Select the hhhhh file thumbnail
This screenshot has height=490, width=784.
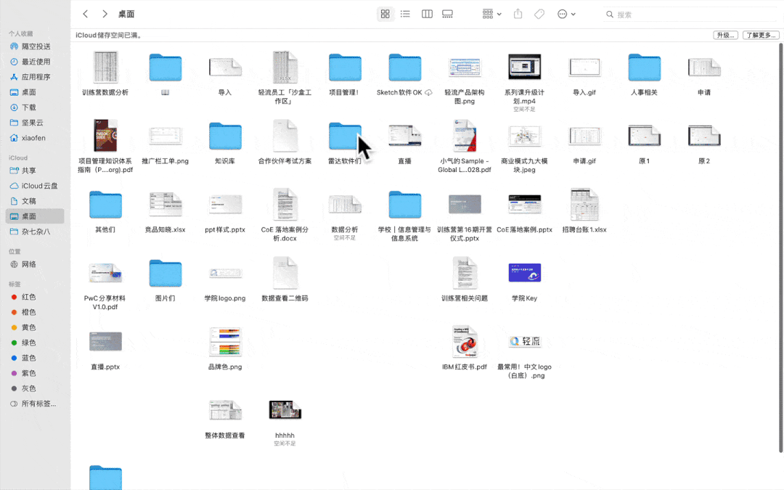pyautogui.click(x=285, y=410)
